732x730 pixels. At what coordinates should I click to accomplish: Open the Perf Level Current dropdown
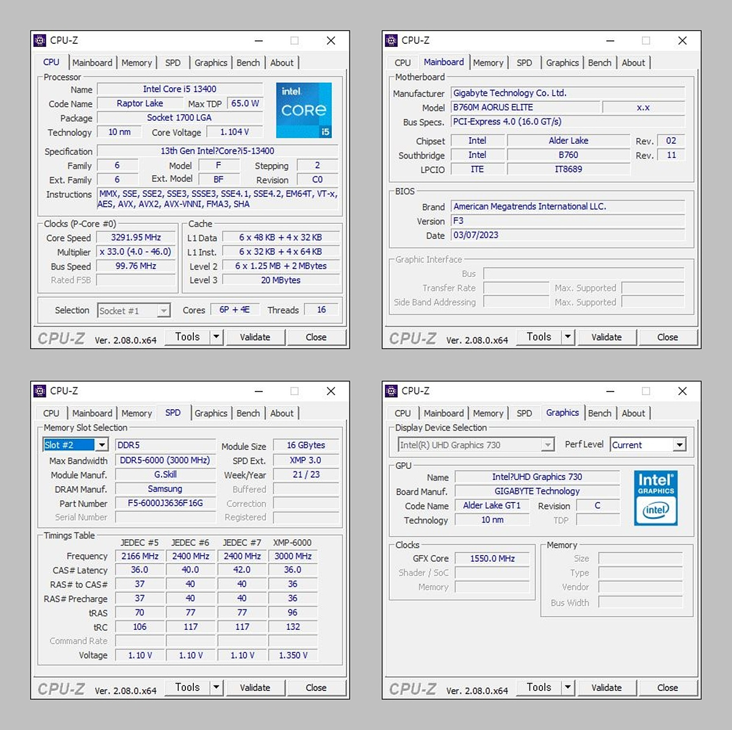coord(680,445)
